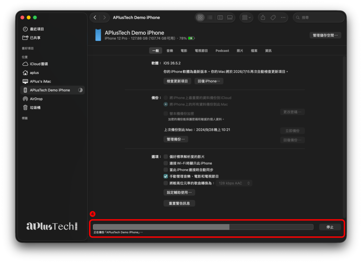Go back with the left chevron button
The image size is (362, 263).
pyautogui.click(x=95, y=18)
